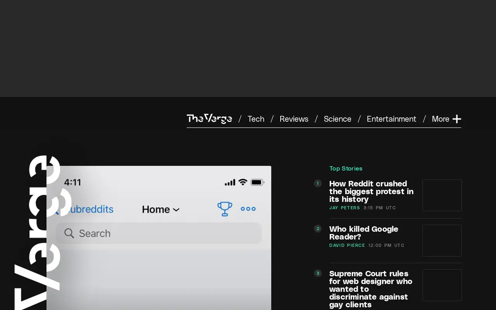Viewport: 496px width, 310px height.
Task: Click the featured Reddit app screenshot image
Action: pos(159,238)
